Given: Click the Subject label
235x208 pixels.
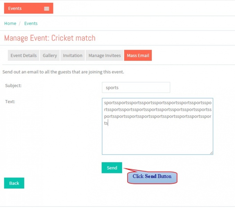Looking at the screenshot, I should 13,86.
